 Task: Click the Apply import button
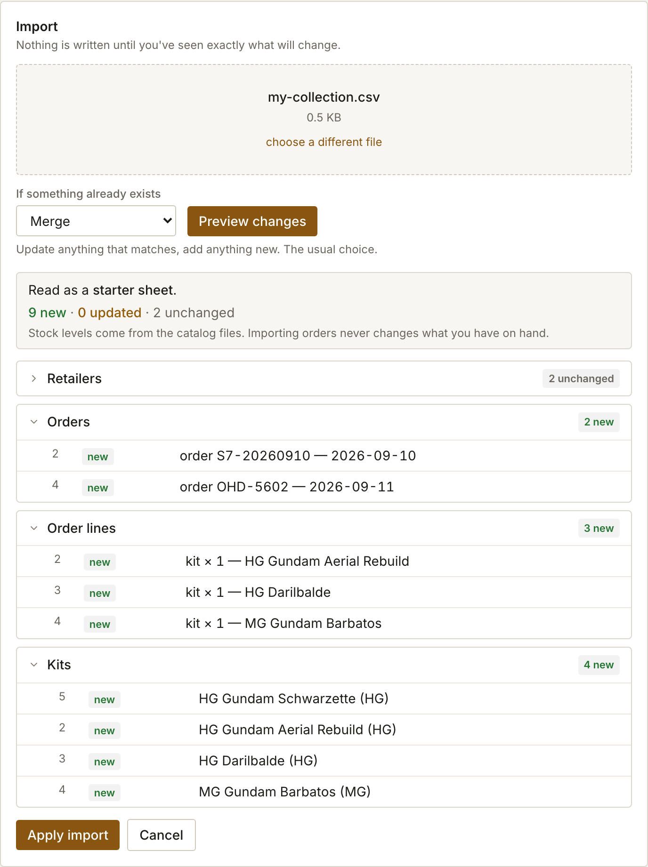click(68, 835)
